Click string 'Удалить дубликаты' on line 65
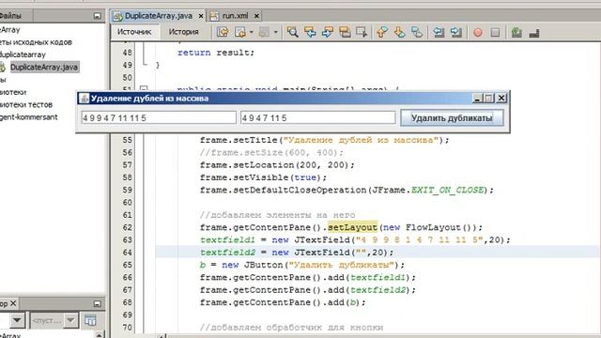Viewport: 601px width, 338px height. point(341,265)
